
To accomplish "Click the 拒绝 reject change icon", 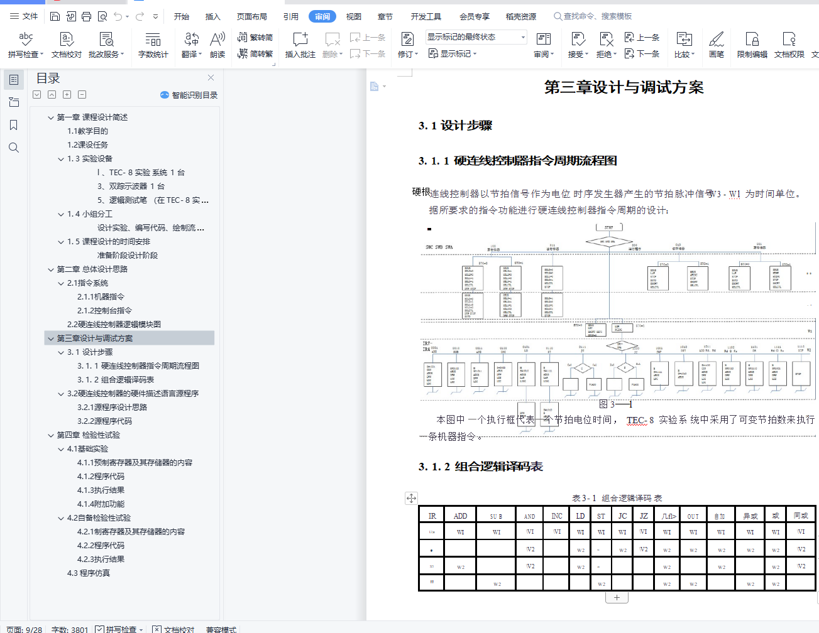I will tap(607, 40).
